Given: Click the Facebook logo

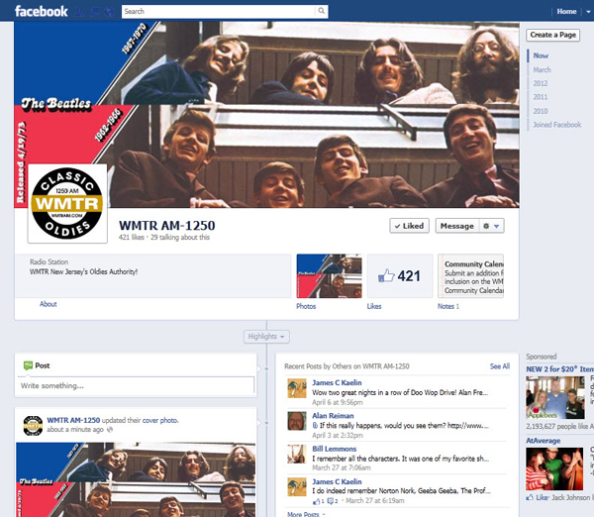Looking at the screenshot, I should coord(42,11).
